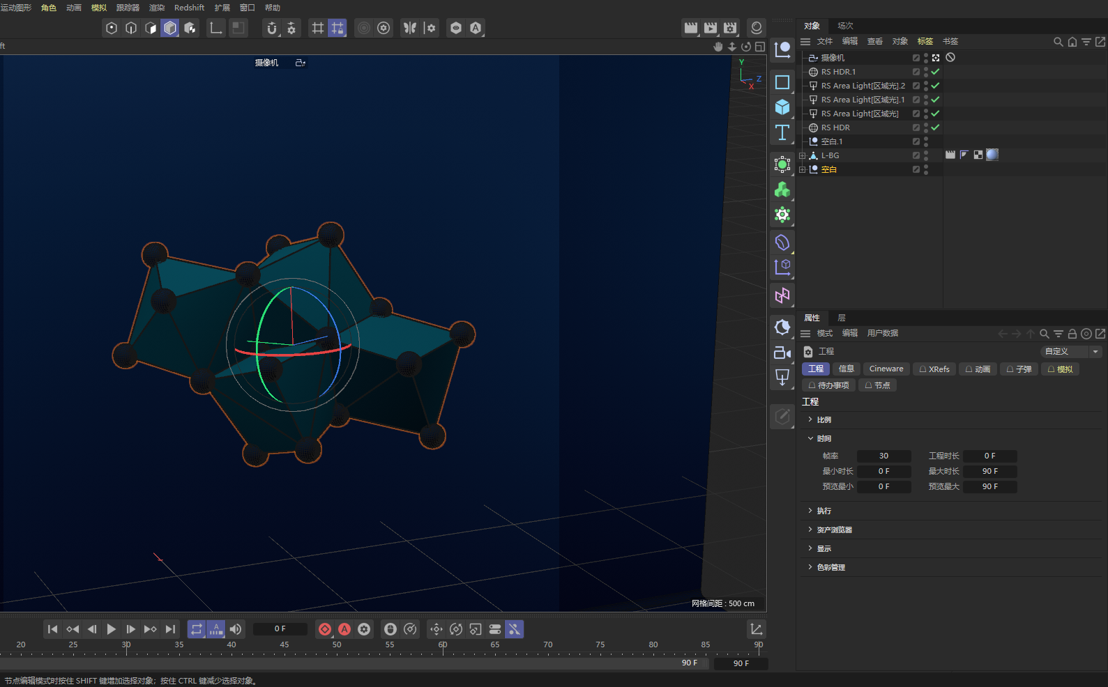Image resolution: width=1108 pixels, height=687 pixels.
Task: Open the camera object tool icon
Action: pos(782,353)
